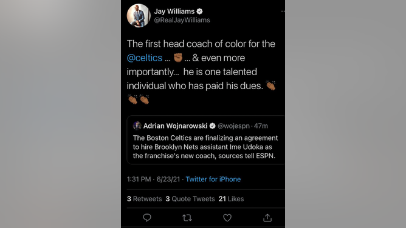406x228 pixels.
Task: Open the share icon for the tweet
Action: (x=267, y=218)
